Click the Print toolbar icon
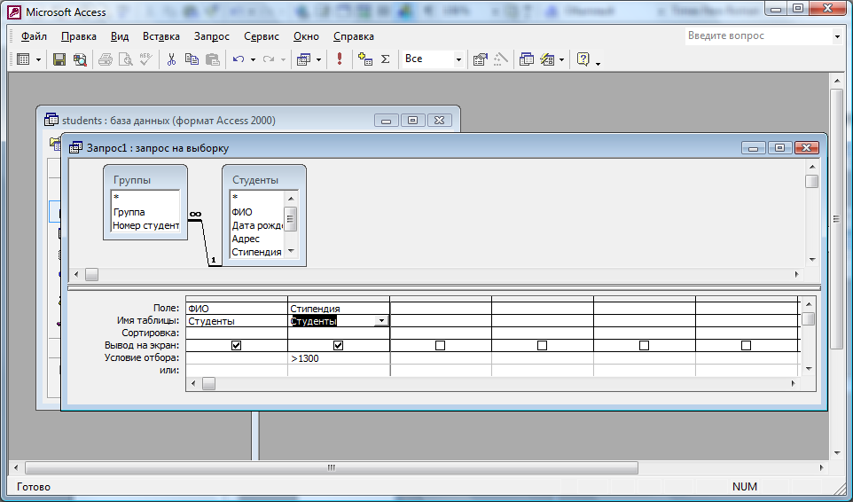This screenshot has height=502, width=853. pos(106,59)
